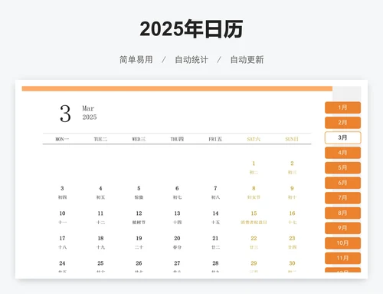Select date 22 in the calendar
The width and height of the screenshot is (383, 294).
[x=254, y=238]
